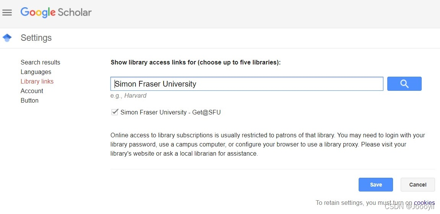Open the hamburger menu

[7, 13]
